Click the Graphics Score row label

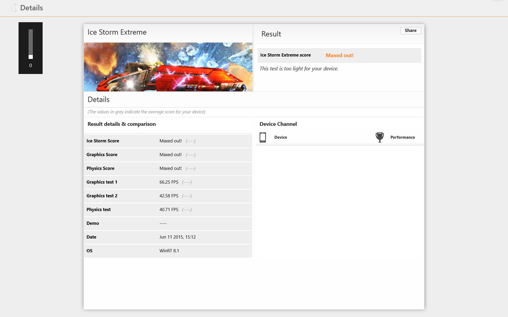(x=102, y=155)
